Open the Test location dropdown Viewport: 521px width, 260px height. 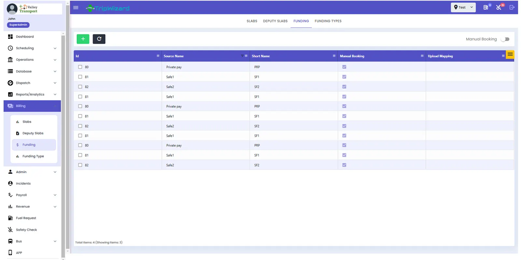click(x=463, y=7)
